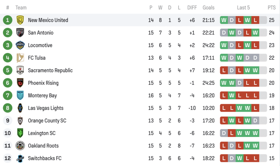Image resolution: width=280 pixels, height=166 pixels.
Task: Click the Locomotive club badge
Action: [20, 45]
